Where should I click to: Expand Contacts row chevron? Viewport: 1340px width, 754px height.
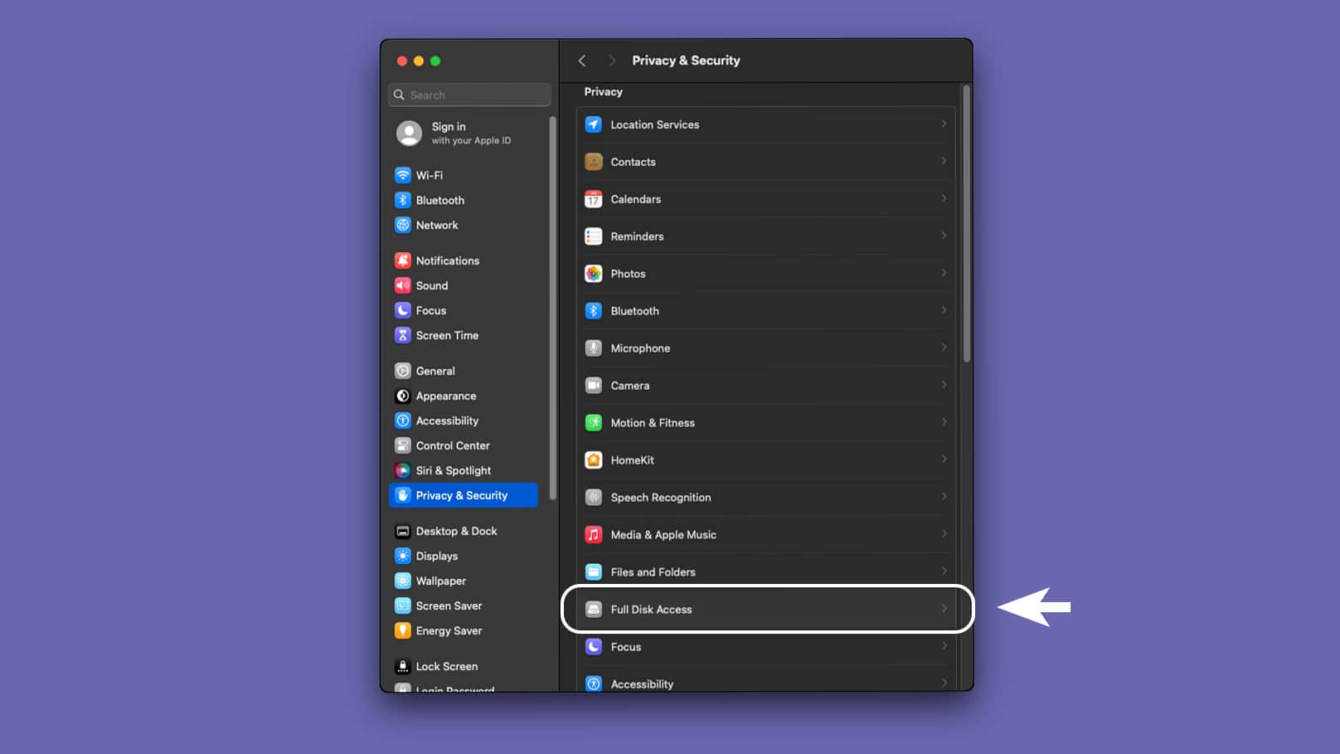tap(944, 161)
